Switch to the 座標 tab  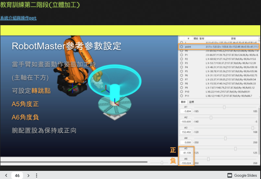point(192,102)
